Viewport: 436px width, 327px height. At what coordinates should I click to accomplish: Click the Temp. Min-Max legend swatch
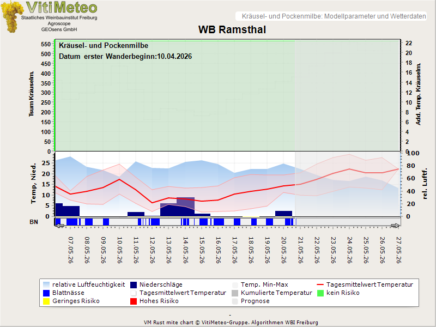coord(235,284)
